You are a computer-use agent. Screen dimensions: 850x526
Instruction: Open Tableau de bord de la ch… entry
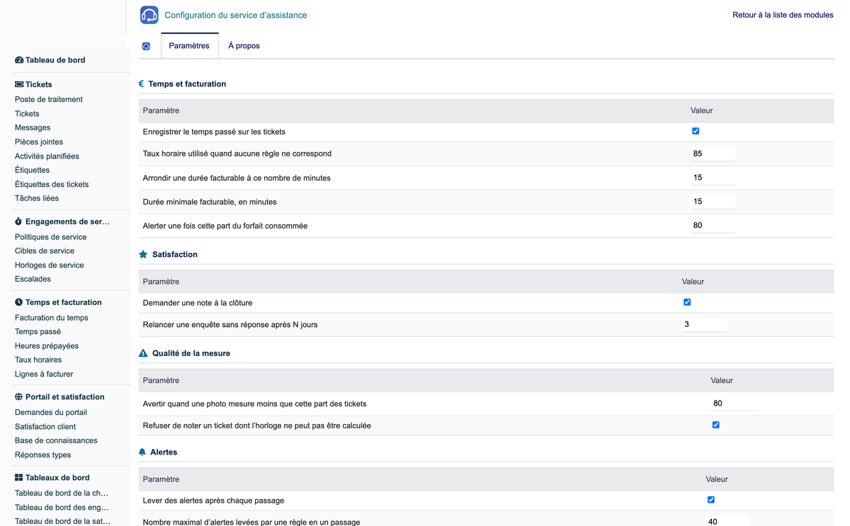[62, 493]
